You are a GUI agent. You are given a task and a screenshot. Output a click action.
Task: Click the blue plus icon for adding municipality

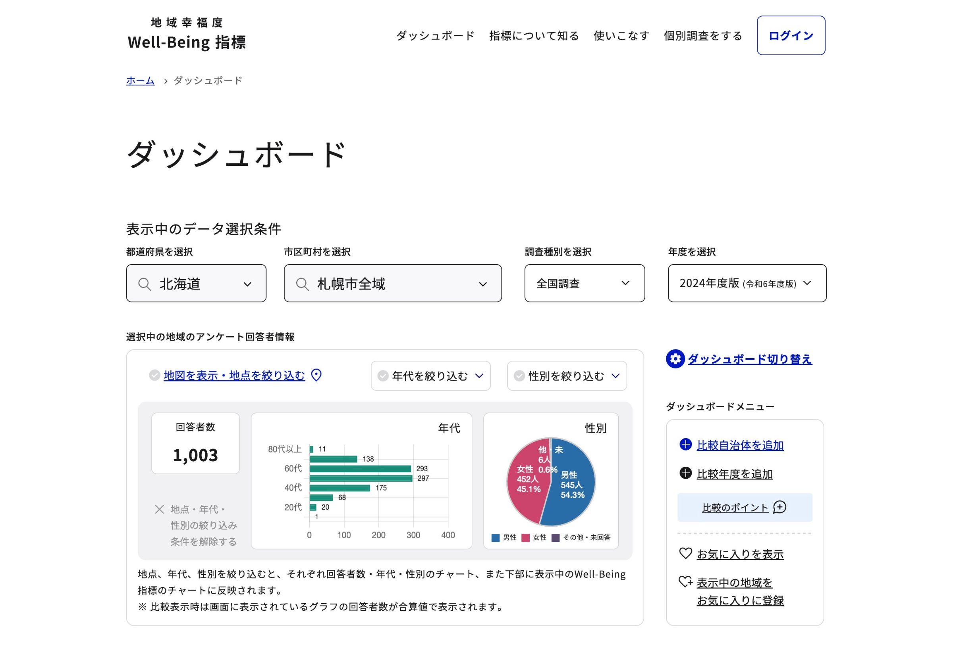point(685,445)
